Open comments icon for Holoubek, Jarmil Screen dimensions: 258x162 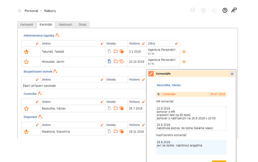[122, 61]
